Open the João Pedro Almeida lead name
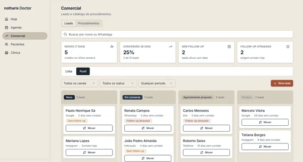The width and height of the screenshot is (303, 162). click(x=140, y=141)
